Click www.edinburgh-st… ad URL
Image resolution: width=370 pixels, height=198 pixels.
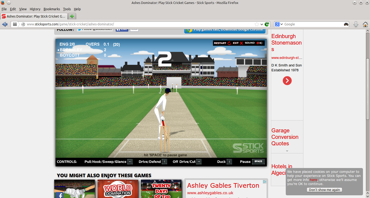tap(287, 58)
